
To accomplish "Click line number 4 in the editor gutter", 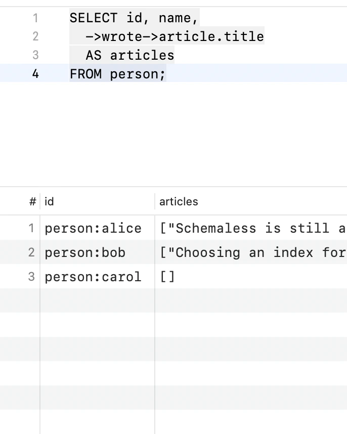I will pyautogui.click(x=35, y=74).
